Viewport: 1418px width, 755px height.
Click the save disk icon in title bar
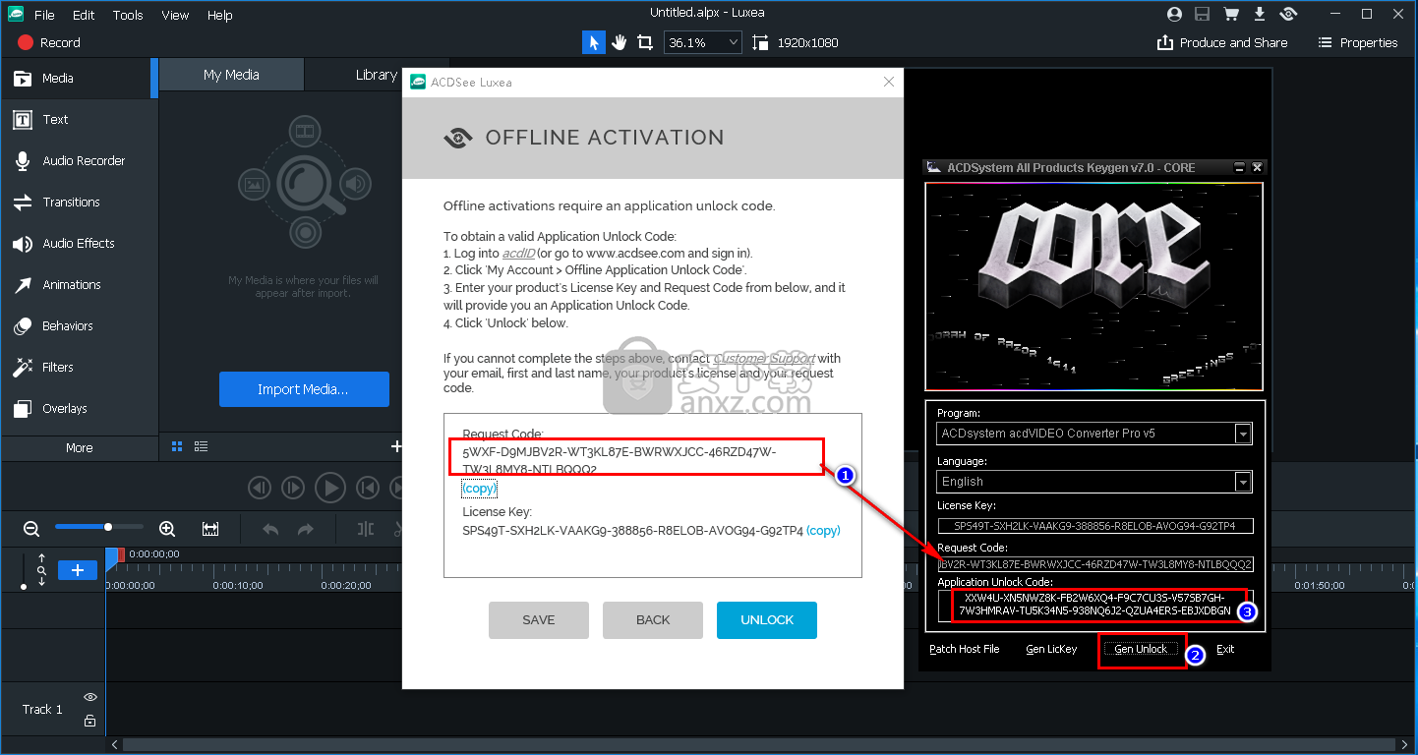[x=1202, y=14]
